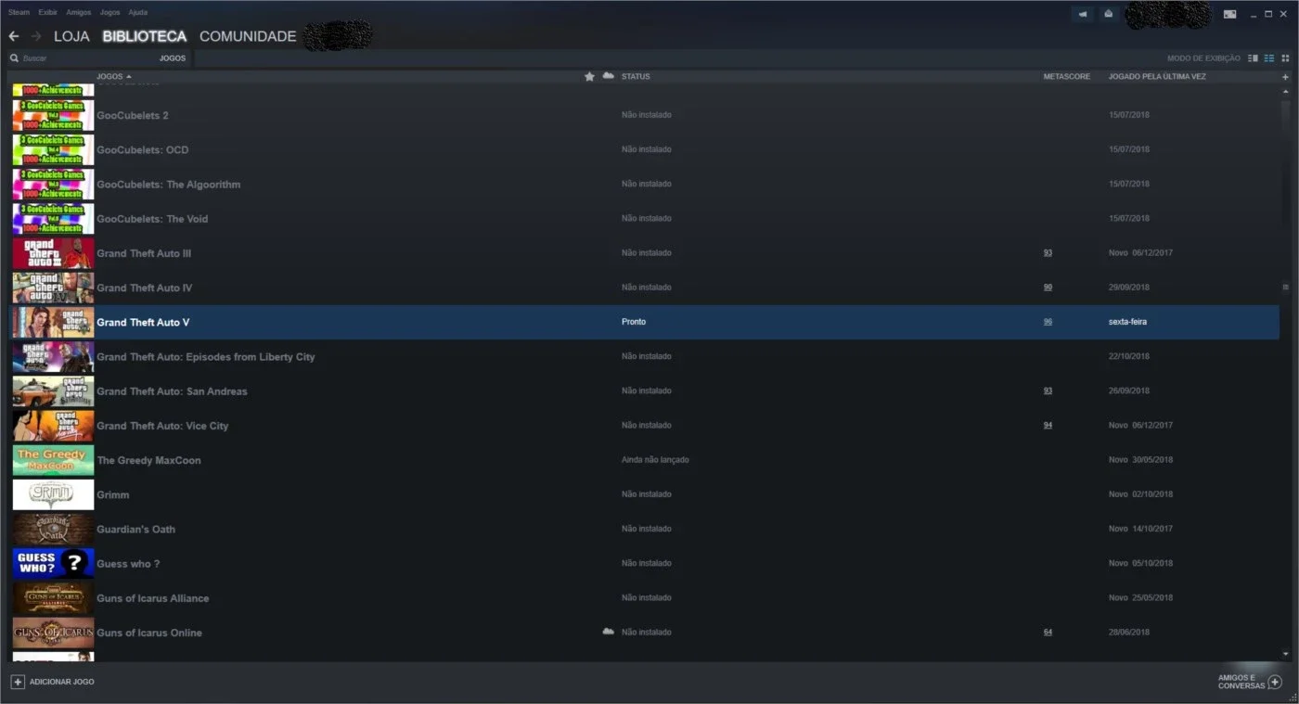The height and width of the screenshot is (704, 1299).
Task: Select GTA San Andreas thumbnail
Action: (x=53, y=390)
